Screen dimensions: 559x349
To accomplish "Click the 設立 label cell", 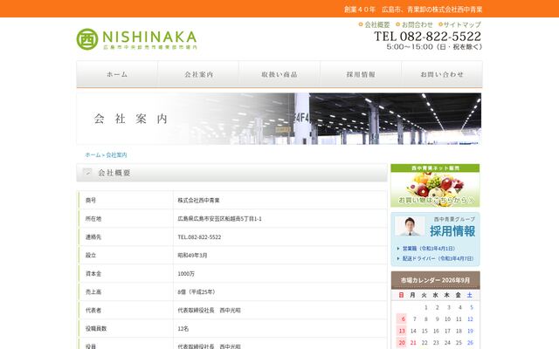I will 126,256.
